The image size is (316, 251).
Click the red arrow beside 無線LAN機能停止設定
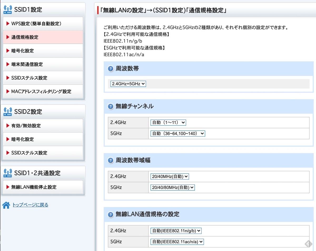point(8,187)
